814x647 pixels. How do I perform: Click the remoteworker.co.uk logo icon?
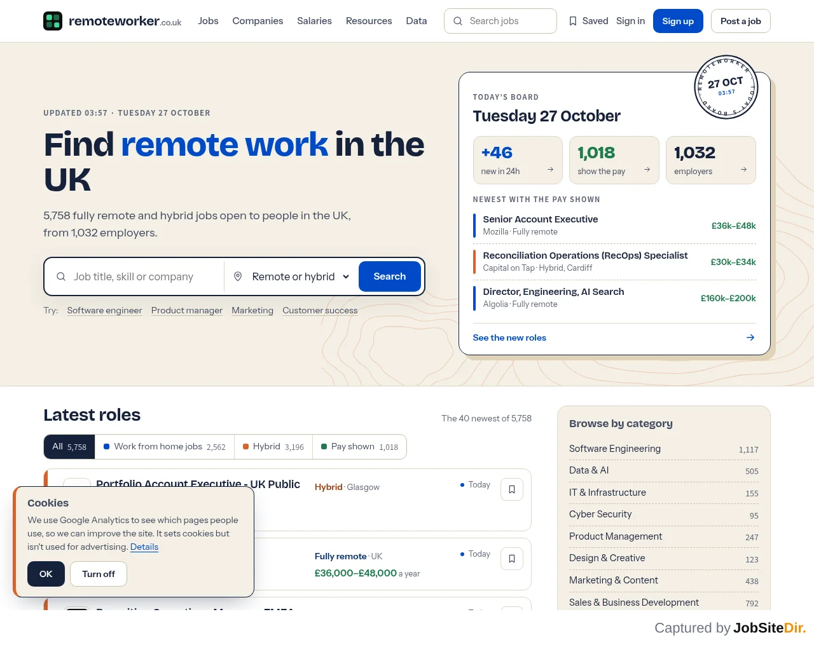coord(53,21)
